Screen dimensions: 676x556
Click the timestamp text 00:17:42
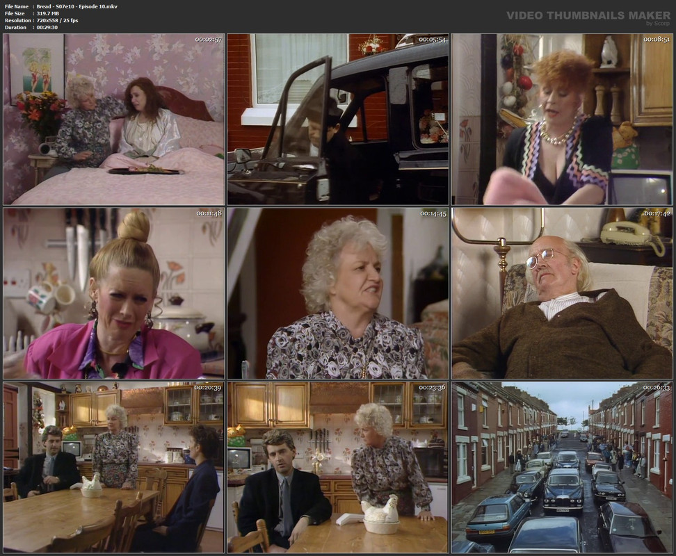click(657, 213)
